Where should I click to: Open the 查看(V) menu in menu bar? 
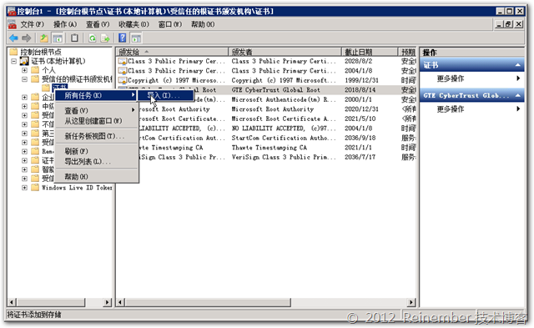point(98,24)
